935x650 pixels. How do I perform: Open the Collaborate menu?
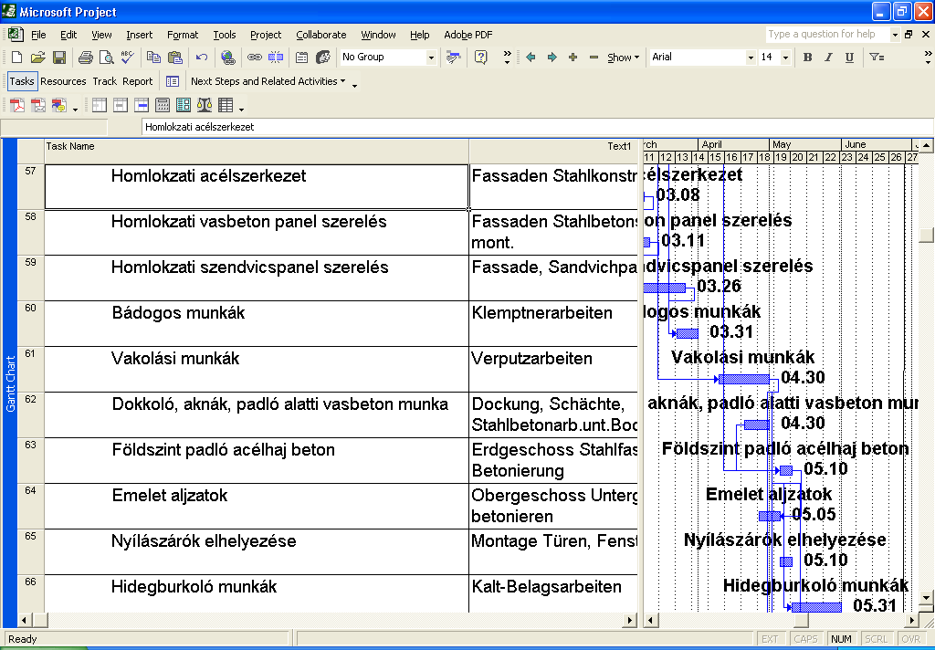pyautogui.click(x=320, y=35)
